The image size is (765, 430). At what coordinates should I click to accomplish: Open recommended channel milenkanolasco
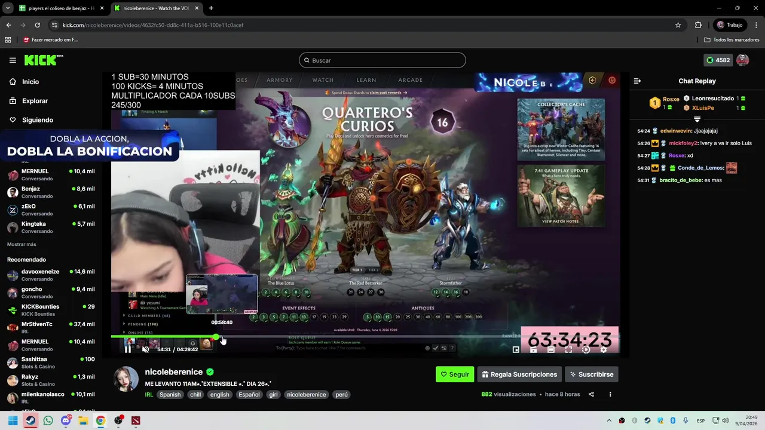point(51,397)
